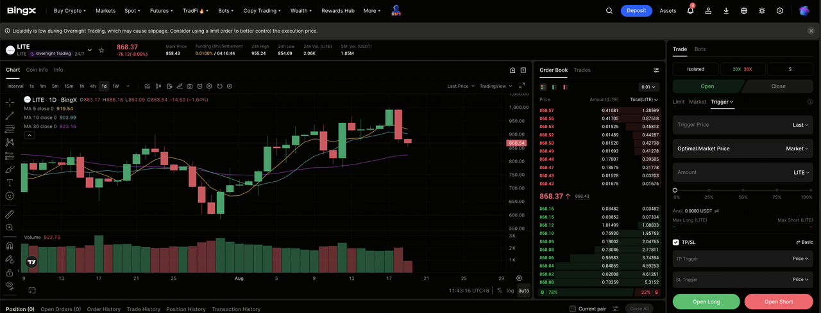821x313 pixels.
Task: Select the ruler measure tool
Action: [10, 214]
